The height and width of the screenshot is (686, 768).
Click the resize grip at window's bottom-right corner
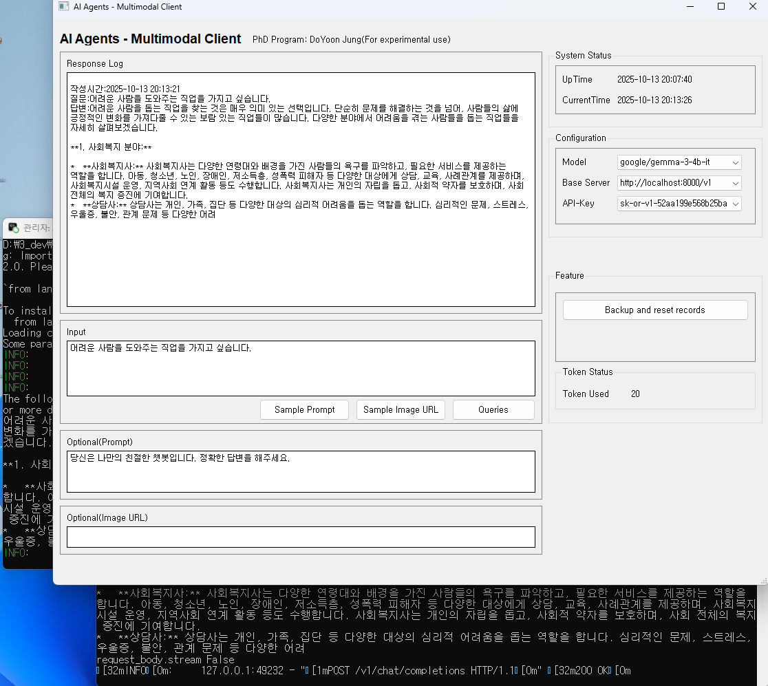763,581
